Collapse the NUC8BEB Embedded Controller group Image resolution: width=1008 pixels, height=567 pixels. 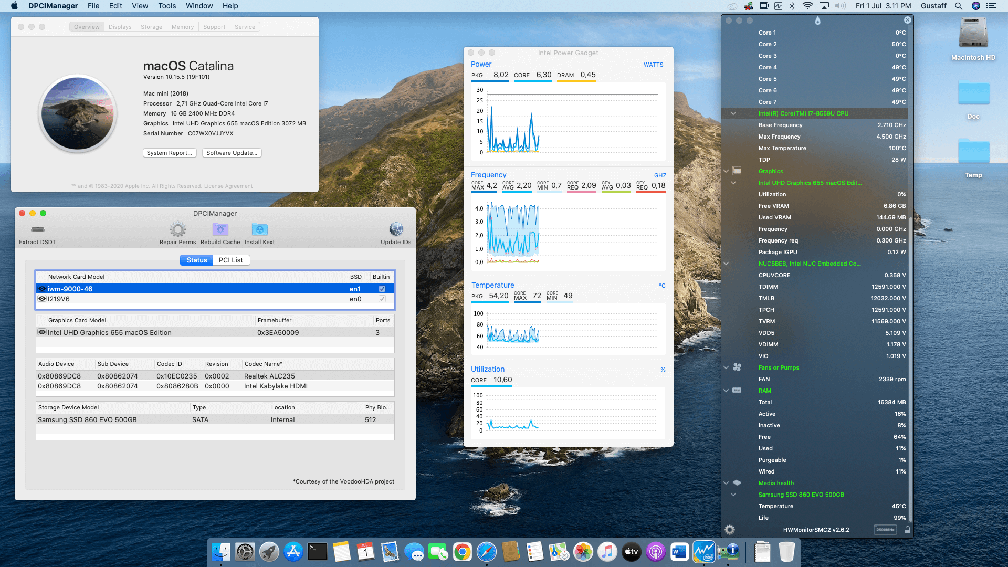click(726, 264)
